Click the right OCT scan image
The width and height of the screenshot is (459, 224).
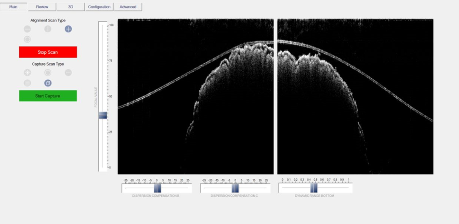[x=355, y=96]
